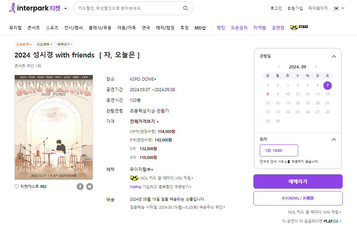Go to previous month in calendar
The width and height of the screenshot is (357, 229).
pos(279,67)
